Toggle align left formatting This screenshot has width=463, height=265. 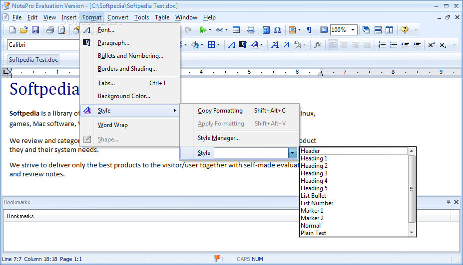[333, 45]
